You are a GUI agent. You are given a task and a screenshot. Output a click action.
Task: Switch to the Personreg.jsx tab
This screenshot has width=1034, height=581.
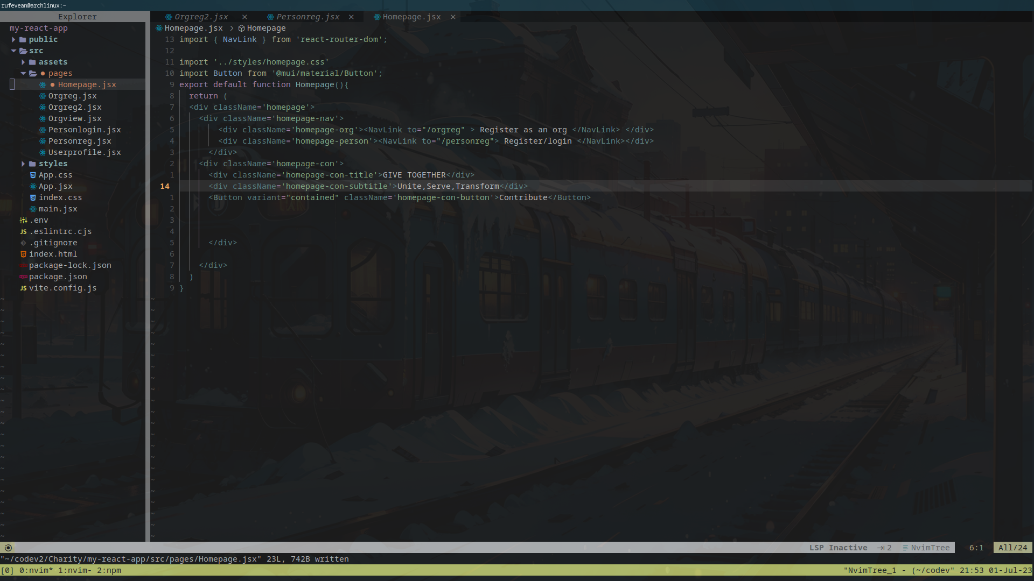pyautogui.click(x=308, y=17)
